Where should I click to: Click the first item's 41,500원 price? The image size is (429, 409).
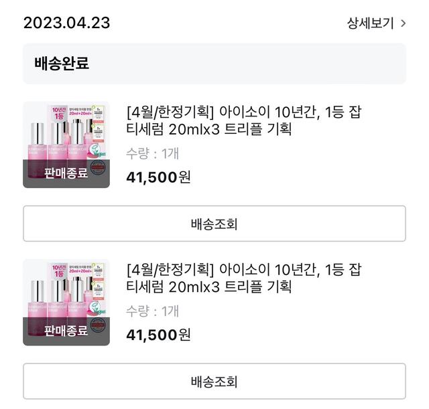tap(158, 177)
